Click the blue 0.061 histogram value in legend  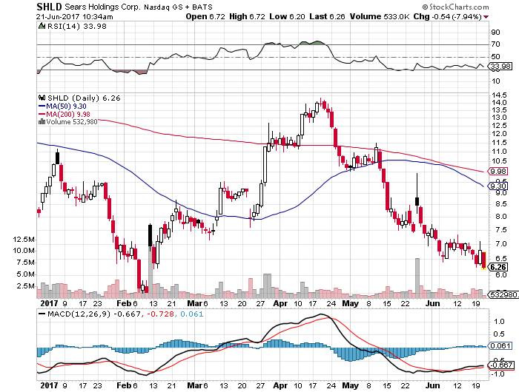192,314
